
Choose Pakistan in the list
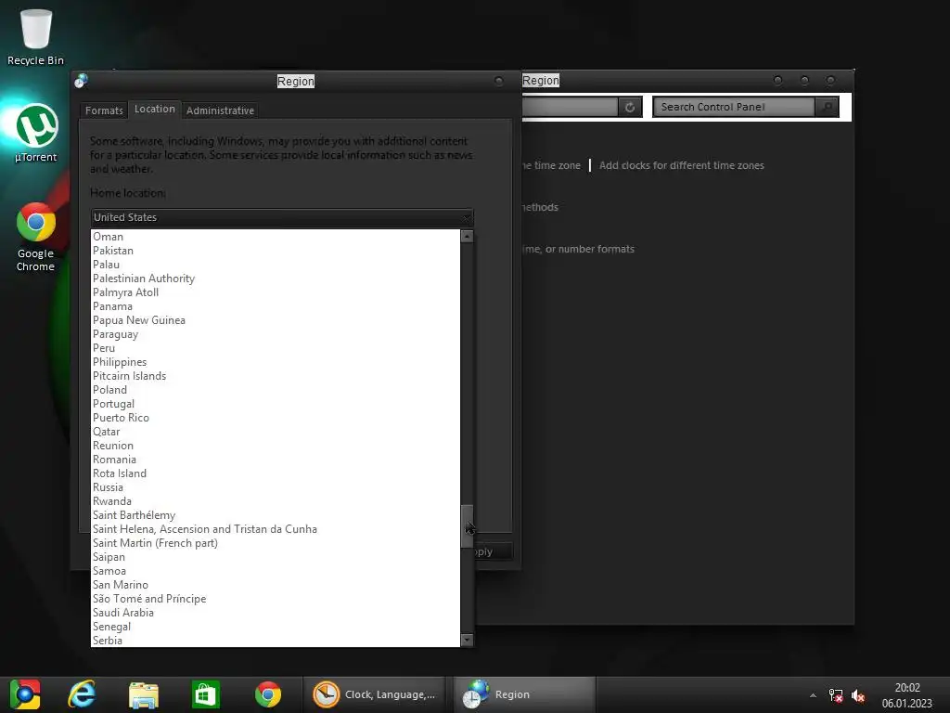[276, 251]
